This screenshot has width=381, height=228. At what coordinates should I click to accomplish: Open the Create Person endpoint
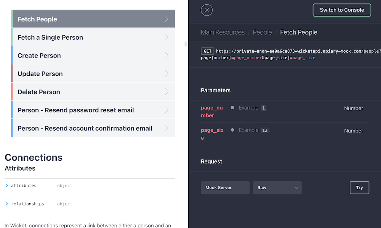click(39, 56)
